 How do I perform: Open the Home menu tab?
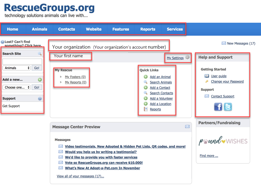[x=12, y=29]
